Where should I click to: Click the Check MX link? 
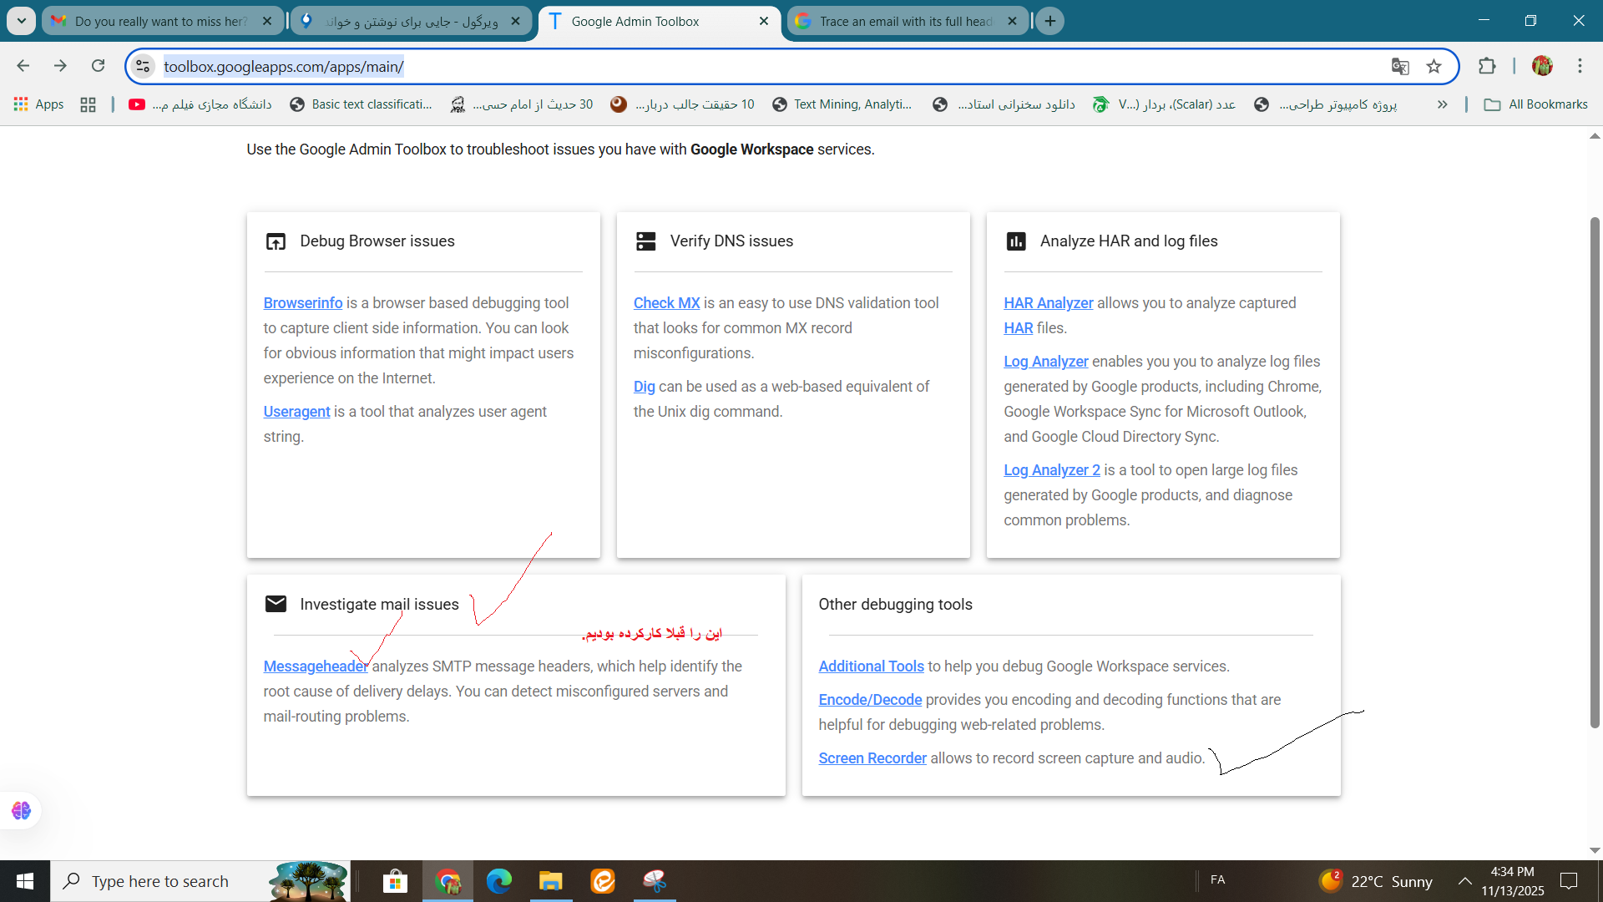coord(666,303)
